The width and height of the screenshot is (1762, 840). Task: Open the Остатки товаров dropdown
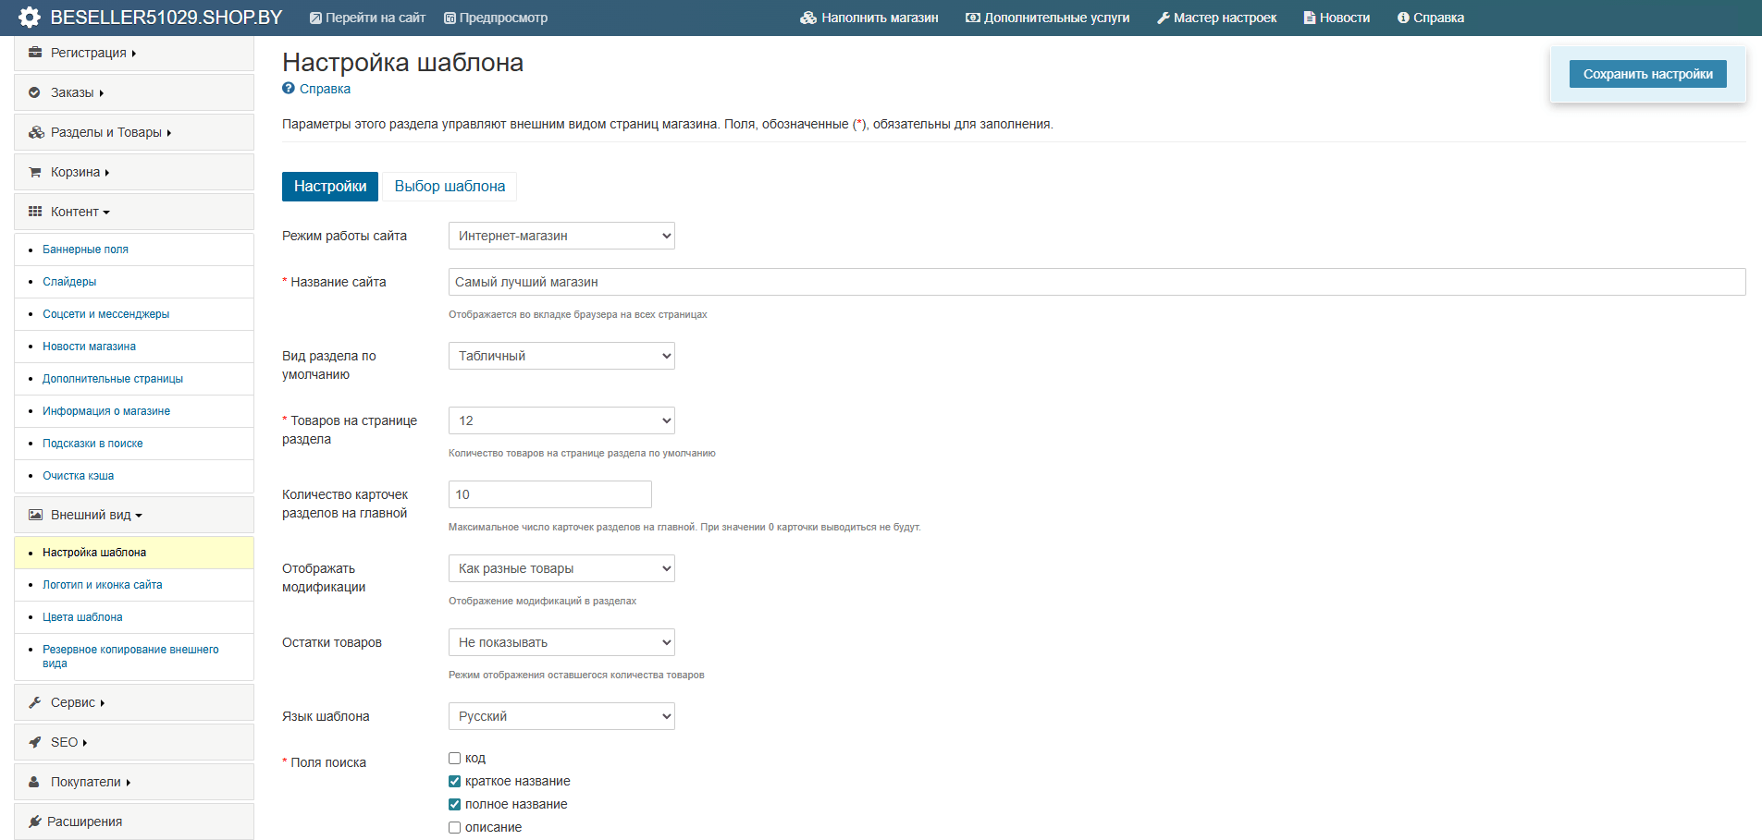click(561, 642)
